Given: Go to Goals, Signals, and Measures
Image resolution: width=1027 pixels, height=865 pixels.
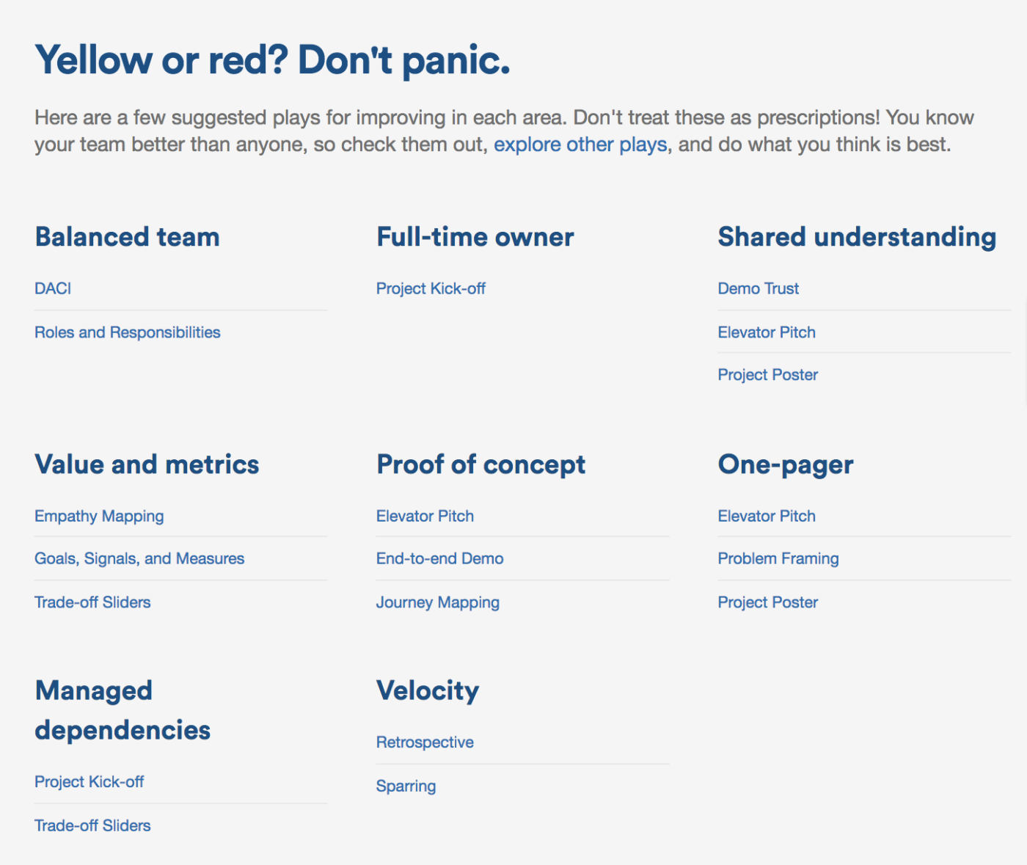Looking at the screenshot, I should [139, 558].
